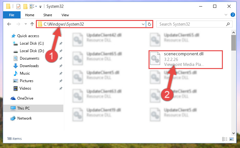Unpin Documents from Quick access
240x148 pixels.
pyautogui.click(x=61, y=58)
